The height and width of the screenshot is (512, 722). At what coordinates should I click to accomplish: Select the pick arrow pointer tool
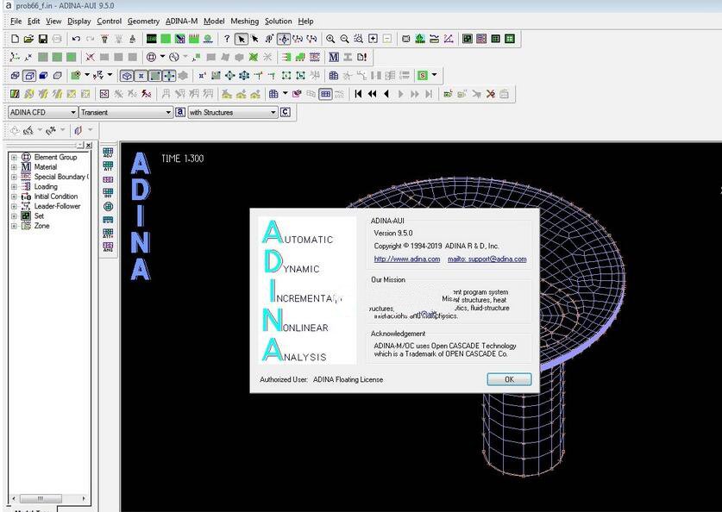click(241, 39)
